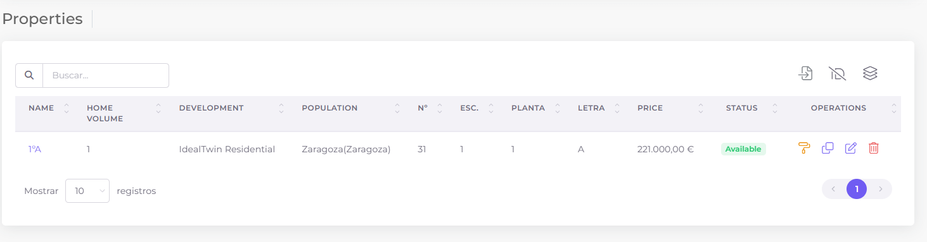Sort by the Status column header
Viewport: 927px width, 242px height.
[x=742, y=108]
